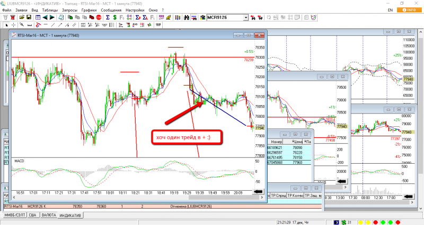Click scroll left arrow of RTSI chart scrollbar
424x225 pixels.
pos(14,197)
